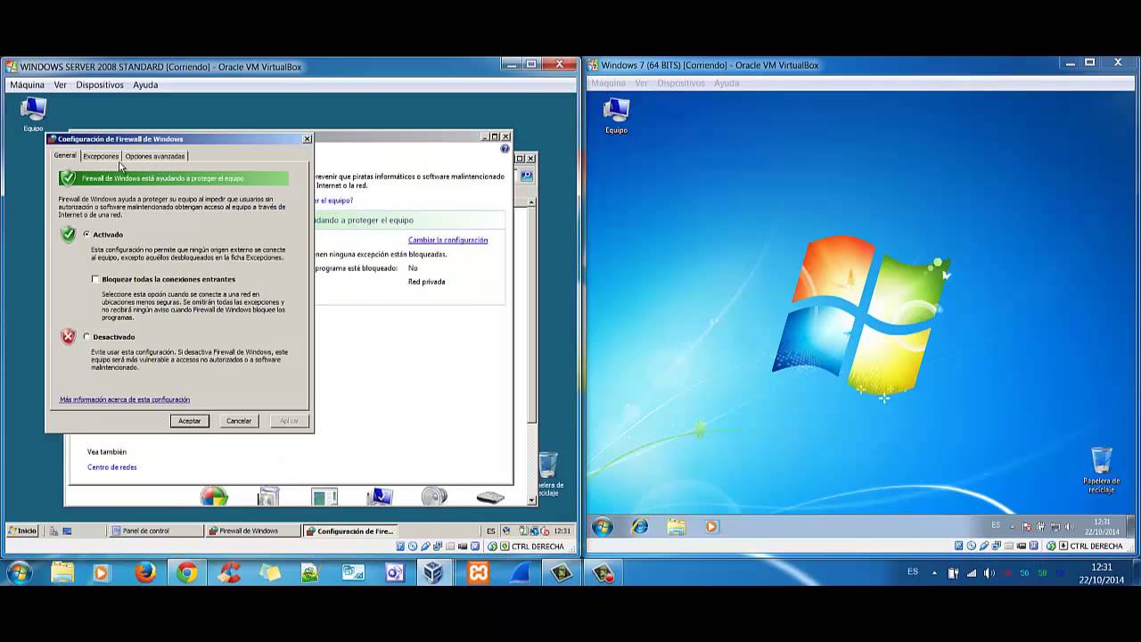This screenshot has height=642, width=1141.
Task: Click colorful Windows shield icon in Control Panel
Action: 214,496
